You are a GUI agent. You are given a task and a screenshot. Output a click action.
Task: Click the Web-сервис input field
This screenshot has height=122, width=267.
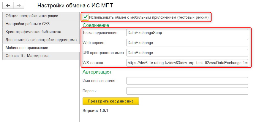click(187, 43)
